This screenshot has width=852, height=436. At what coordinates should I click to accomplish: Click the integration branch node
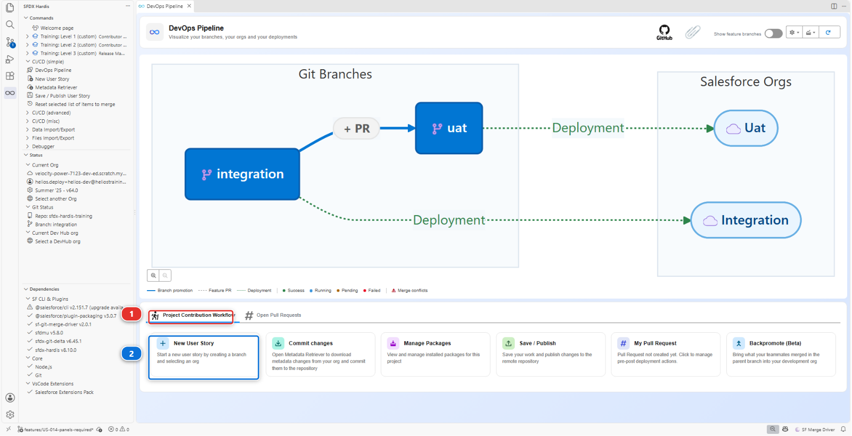point(242,174)
